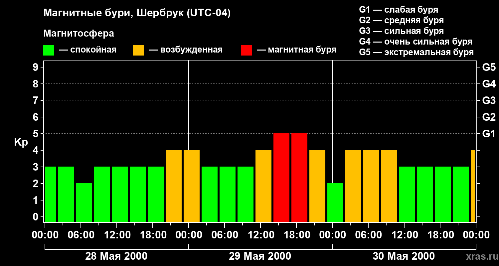The height and width of the screenshot is (266, 499).
Task: Click the first red Kp 5 bar on 29 May
Action: click(x=281, y=178)
